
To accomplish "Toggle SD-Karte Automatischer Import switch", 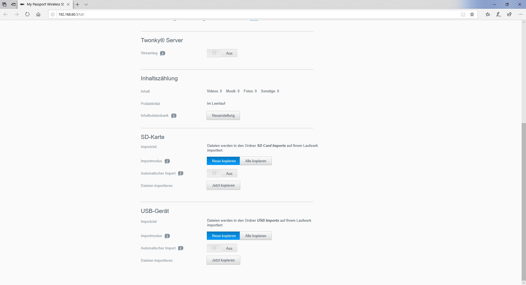I will coord(222,173).
